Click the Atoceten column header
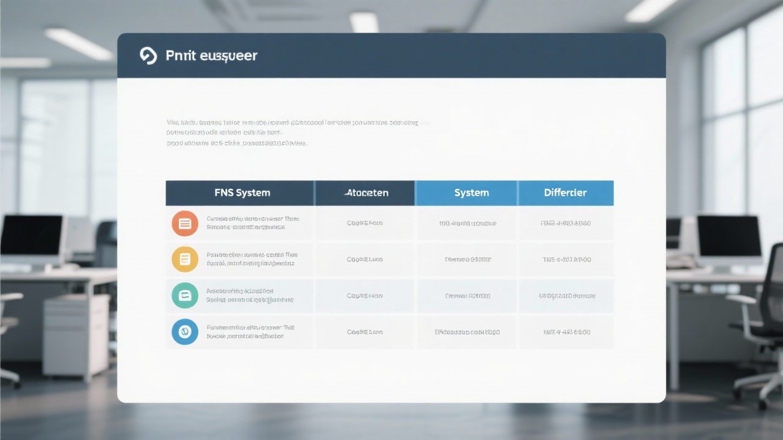This screenshot has width=783, height=440. [x=366, y=193]
